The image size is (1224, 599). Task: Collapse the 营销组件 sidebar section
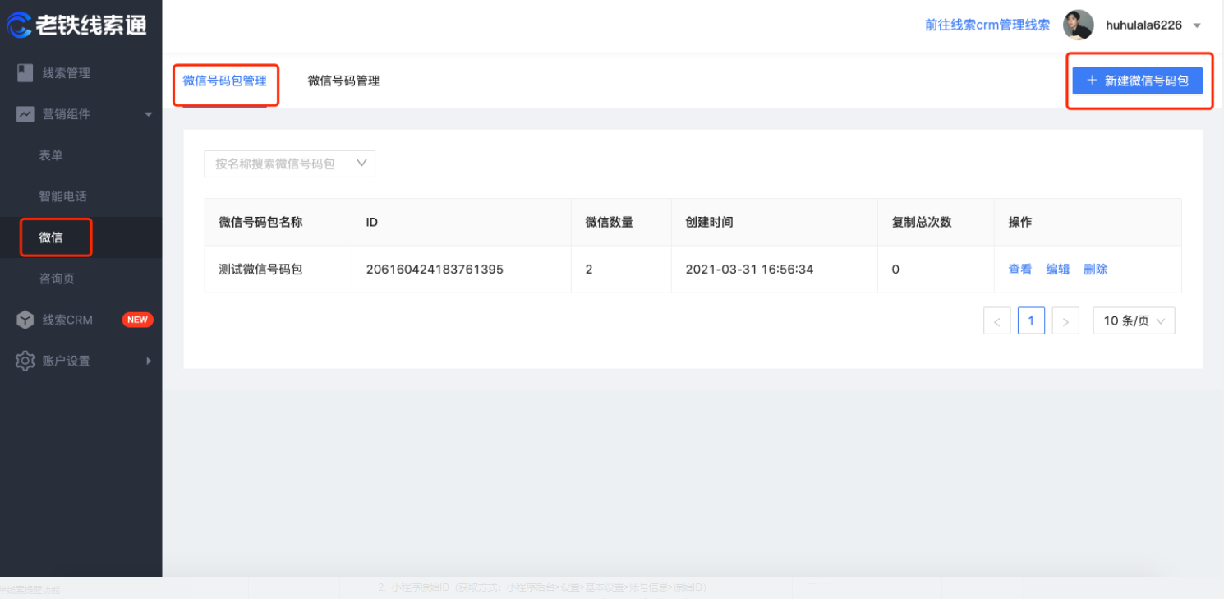(148, 114)
